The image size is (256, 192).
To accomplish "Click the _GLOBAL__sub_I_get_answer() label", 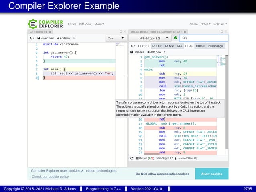I will tap(170, 124).
